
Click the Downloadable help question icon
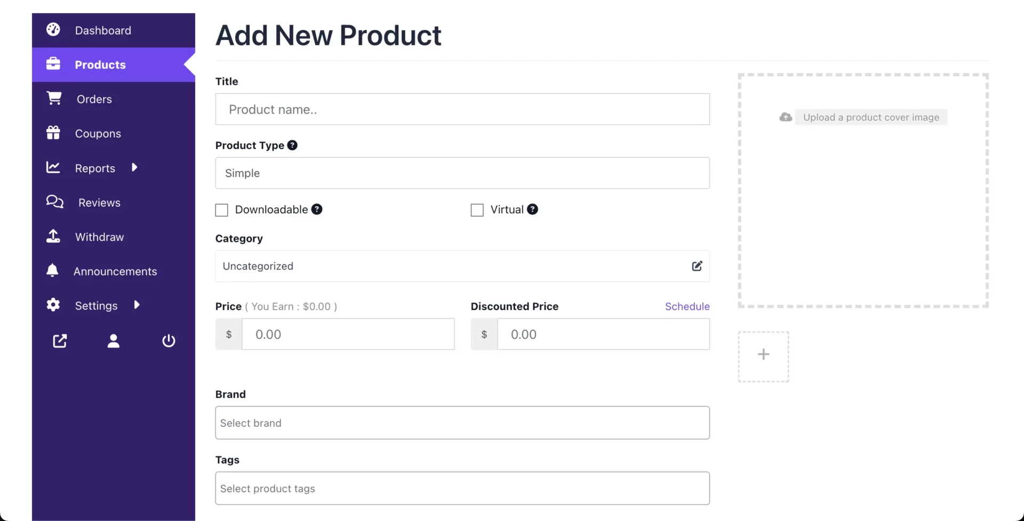(317, 209)
